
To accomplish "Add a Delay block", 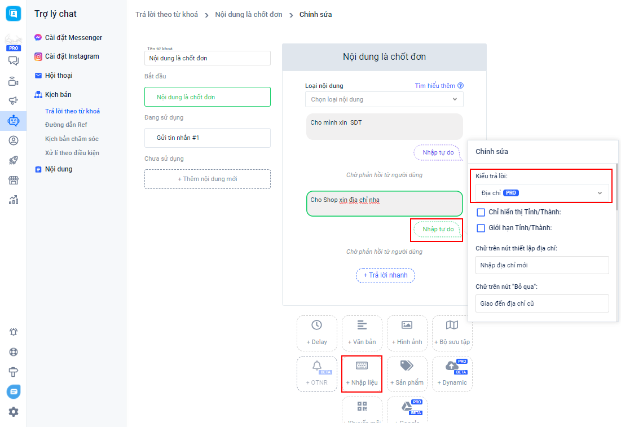I will click(316, 333).
